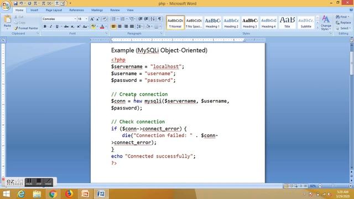
Task: Apply bulleted list
Action: point(113,19)
